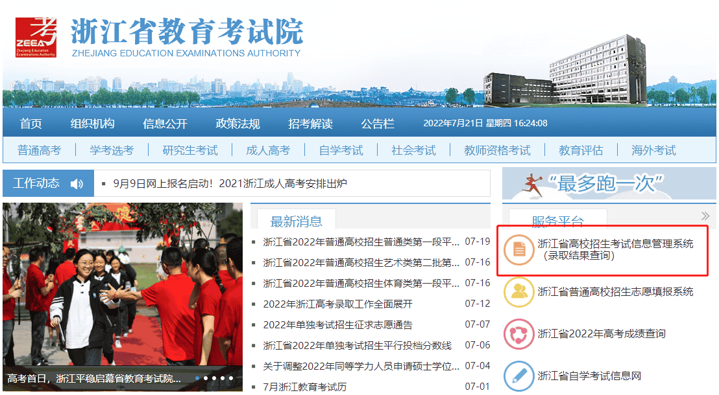Expand the 服务平台 double-chevron more arrow
The image size is (719, 395).
705,216
